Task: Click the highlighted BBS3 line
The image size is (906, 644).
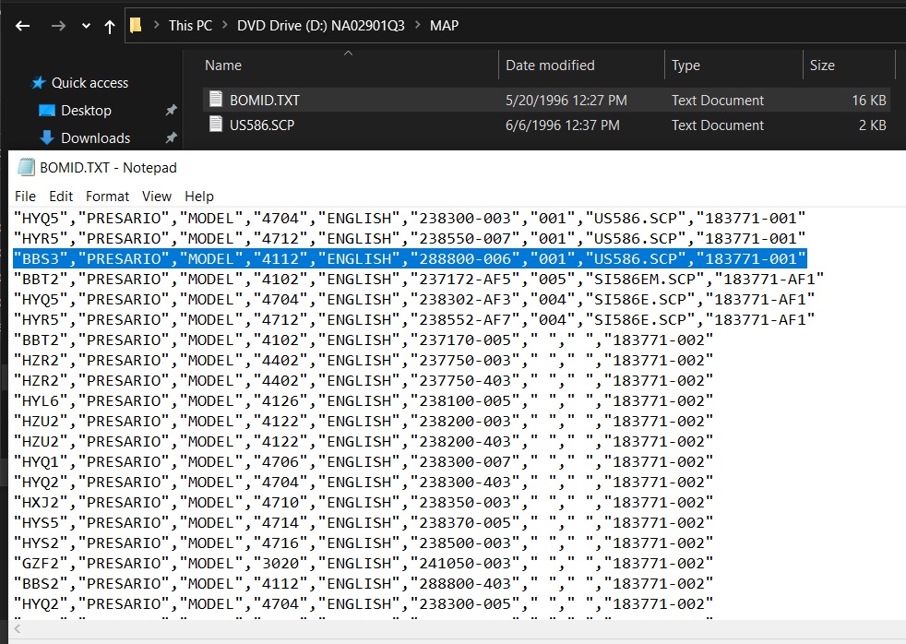Action: (410, 258)
